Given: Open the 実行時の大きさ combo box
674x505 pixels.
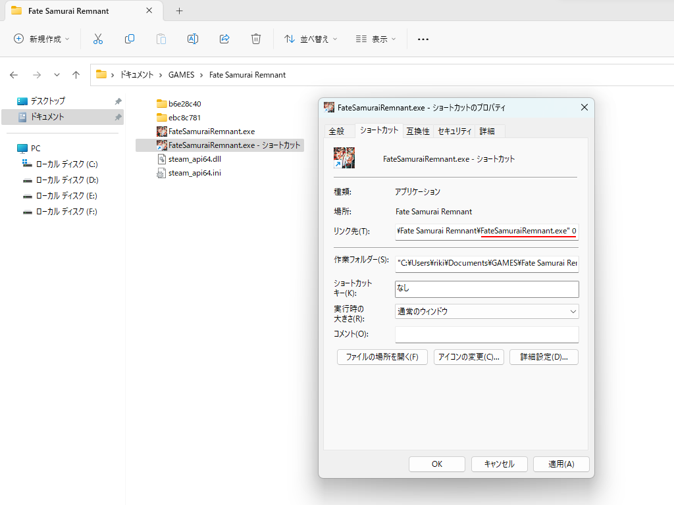Looking at the screenshot, I should coord(486,312).
